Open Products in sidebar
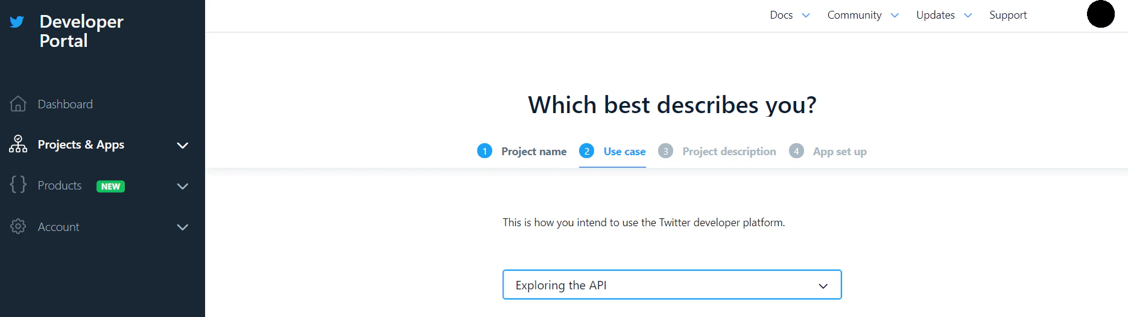Image resolution: width=1128 pixels, height=317 pixels. point(59,185)
